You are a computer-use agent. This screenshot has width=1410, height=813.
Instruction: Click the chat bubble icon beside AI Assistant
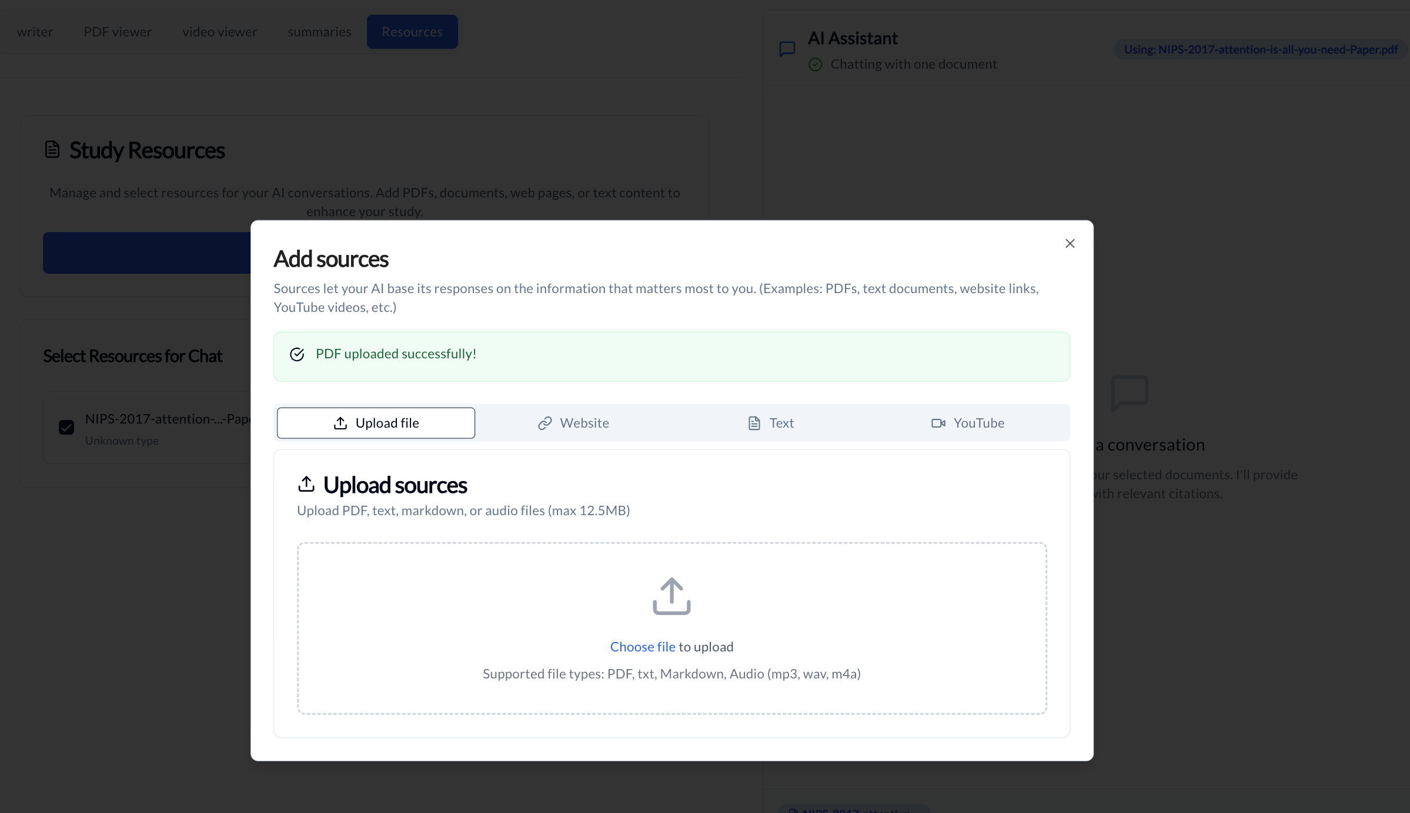point(787,49)
